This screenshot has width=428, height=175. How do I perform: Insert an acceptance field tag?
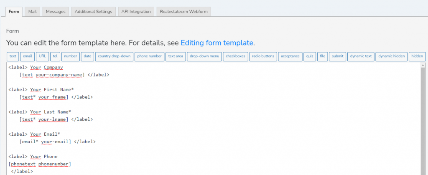point(290,56)
